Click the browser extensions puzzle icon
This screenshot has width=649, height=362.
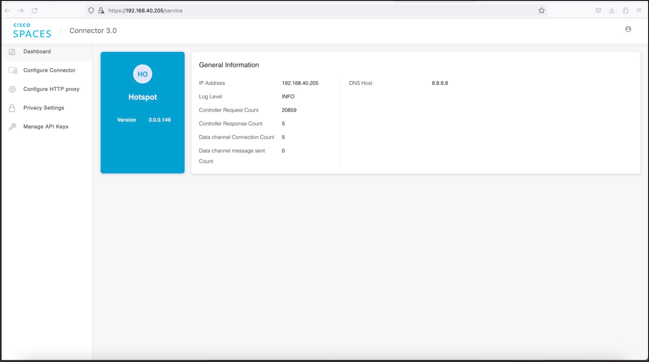pyautogui.click(x=625, y=10)
